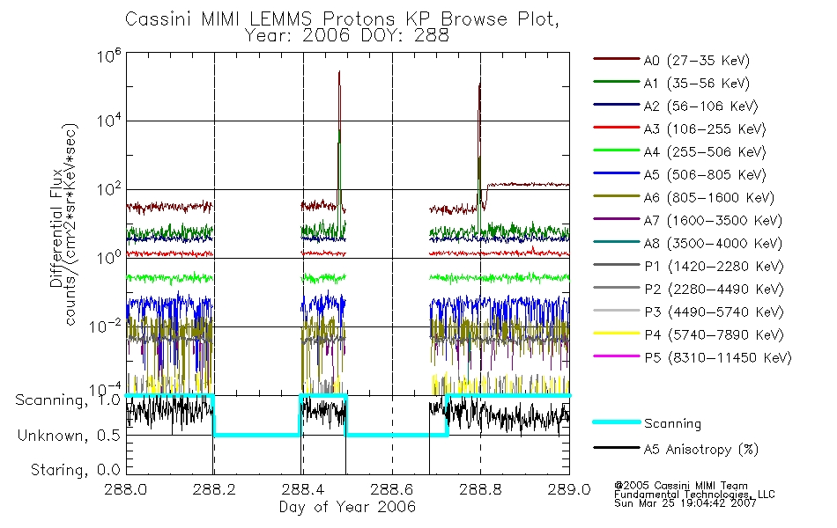Click the A5 (506-805 KeV) blue legend line

(616, 173)
